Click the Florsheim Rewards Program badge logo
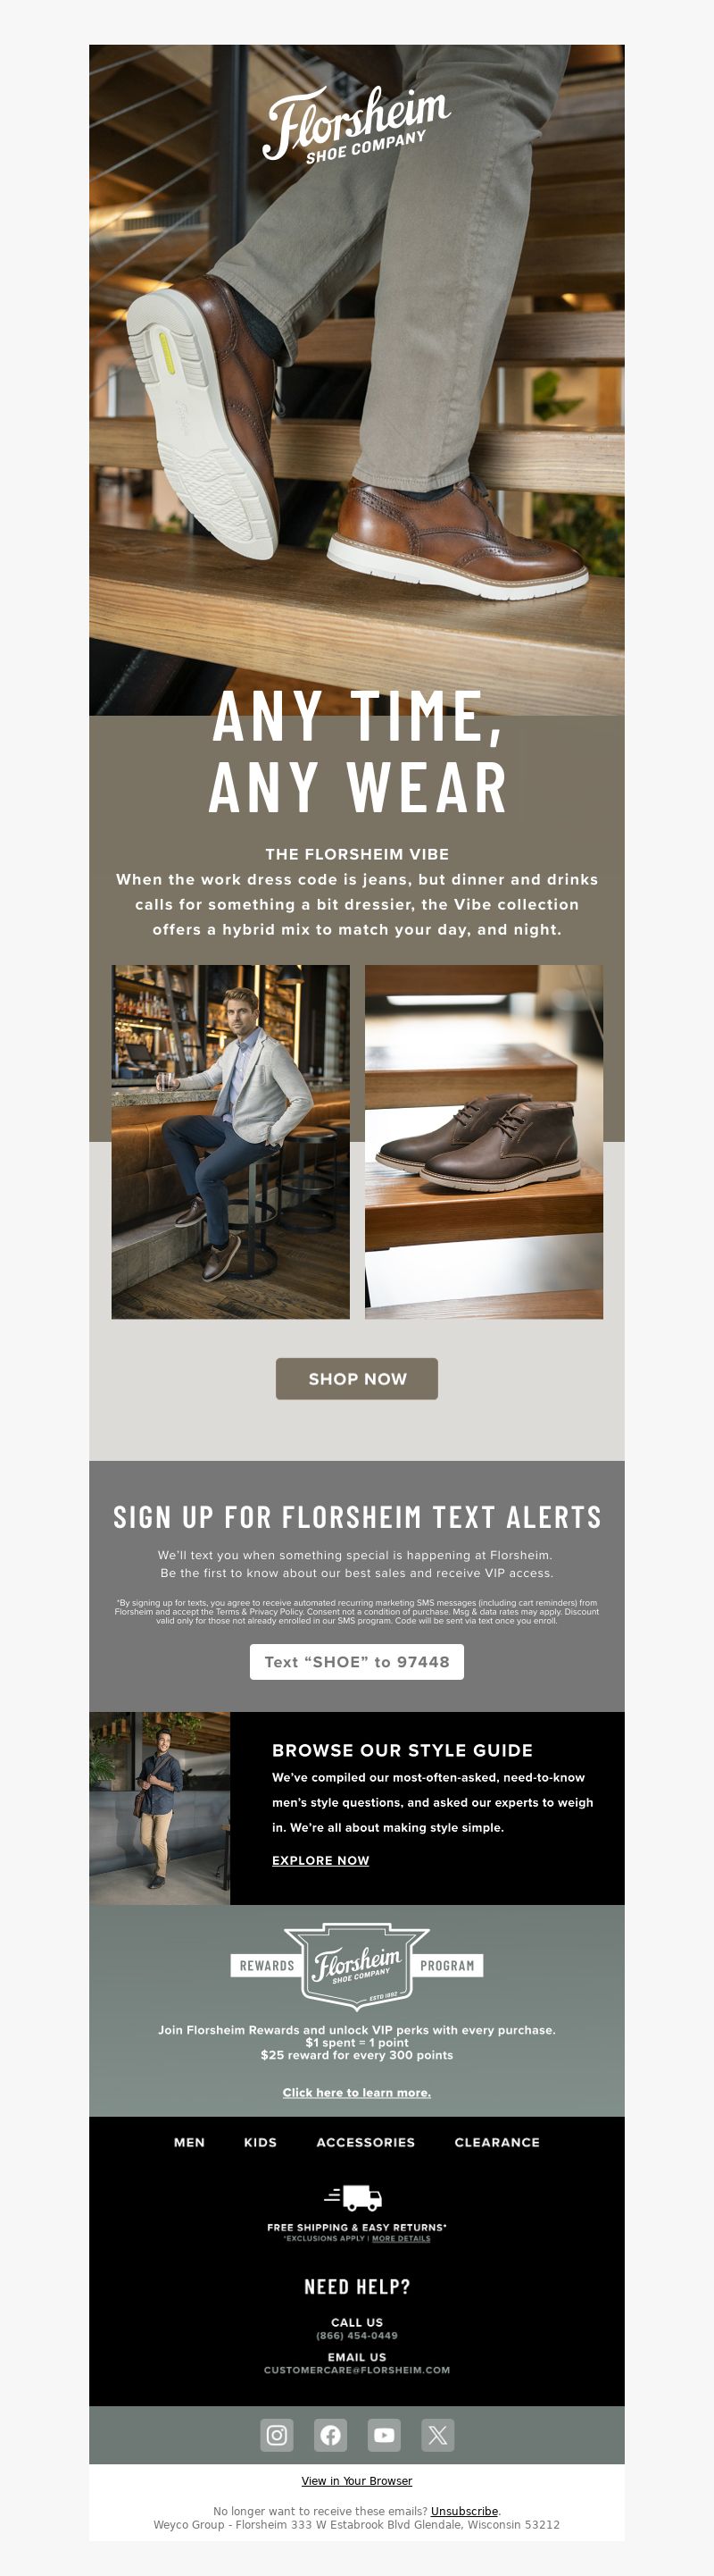This screenshot has height=2576, width=714. pyautogui.click(x=356, y=1965)
